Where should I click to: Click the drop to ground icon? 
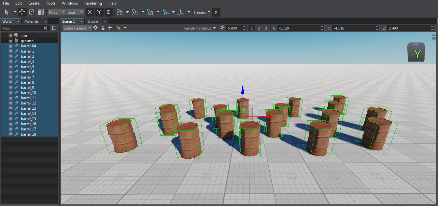click(181, 12)
